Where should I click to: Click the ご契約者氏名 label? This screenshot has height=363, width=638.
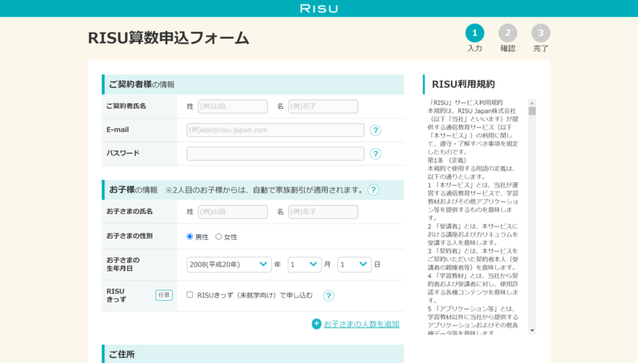(126, 106)
